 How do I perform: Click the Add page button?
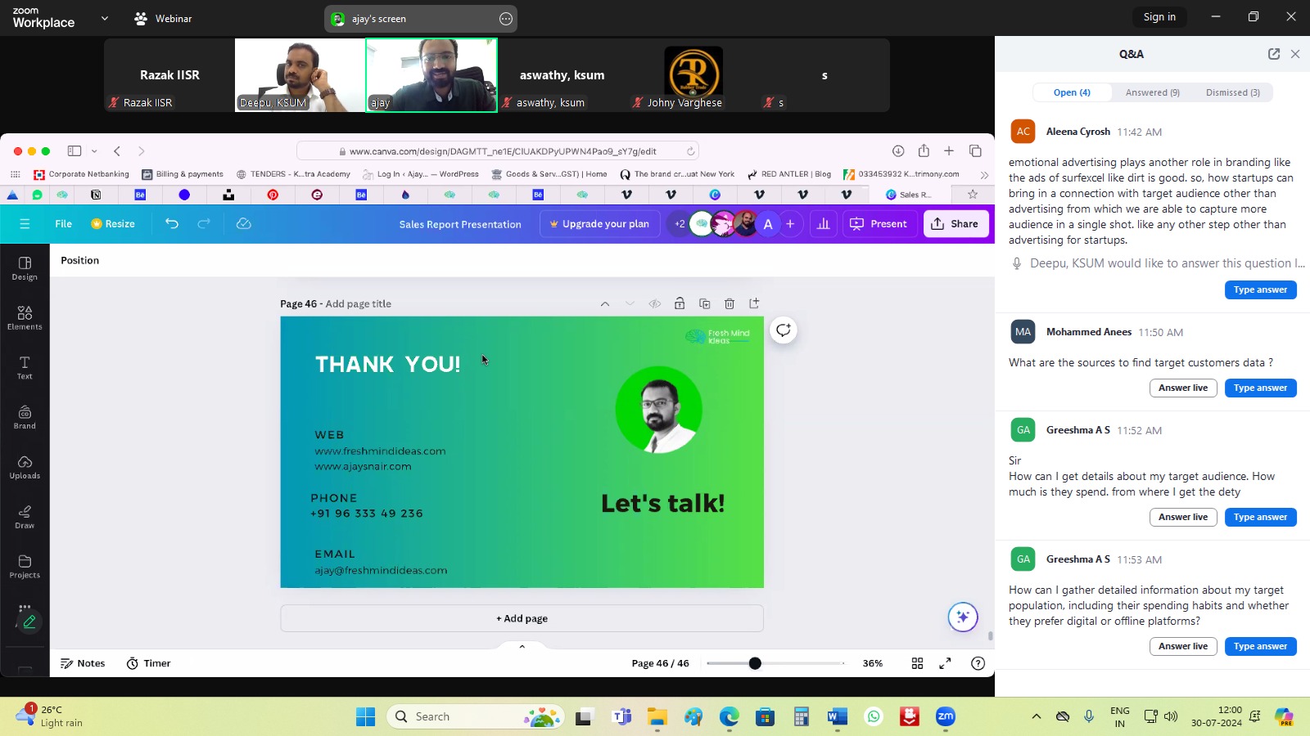[522, 618]
